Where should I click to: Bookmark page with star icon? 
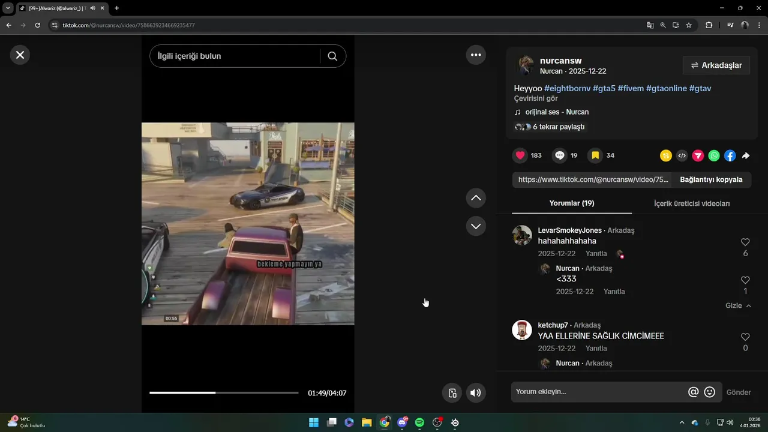[689, 25]
